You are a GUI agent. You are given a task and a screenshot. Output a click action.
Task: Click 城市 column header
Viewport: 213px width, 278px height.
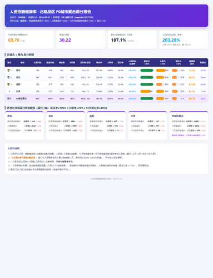click(22, 63)
